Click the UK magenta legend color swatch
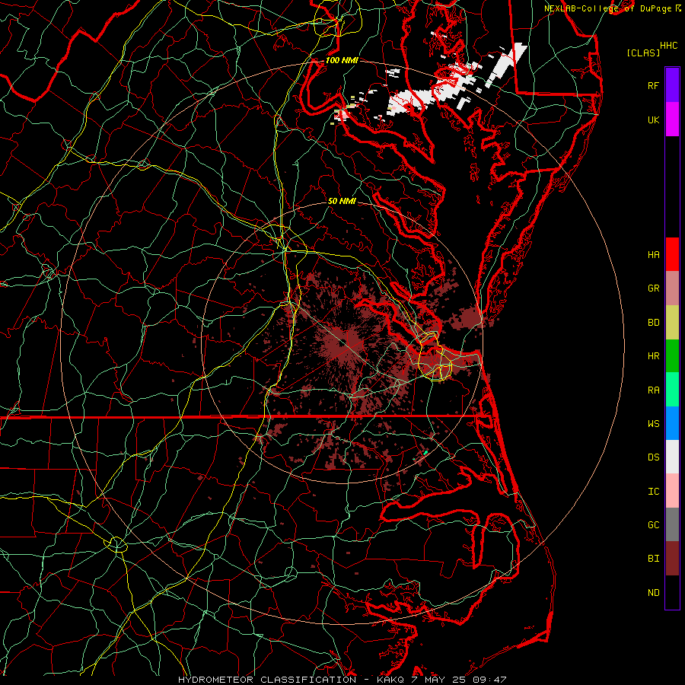Viewport: 685px width, 685px height. (x=672, y=119)
